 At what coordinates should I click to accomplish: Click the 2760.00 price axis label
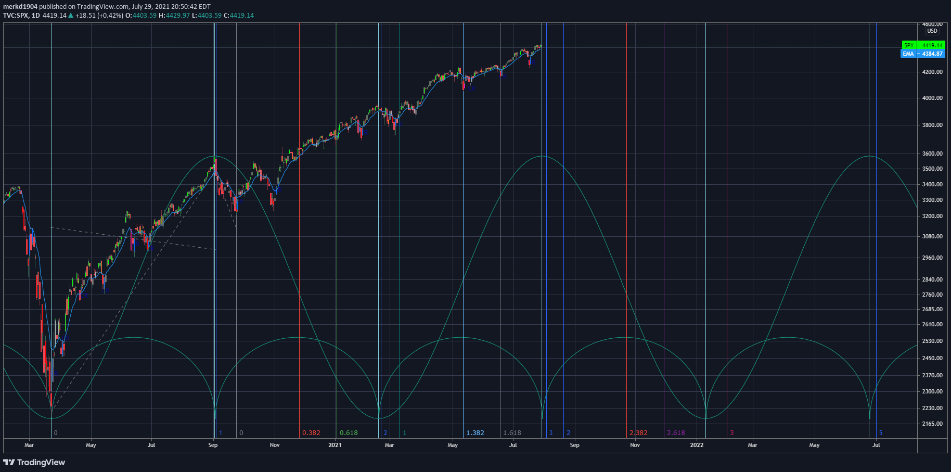[x=932, y=295]
